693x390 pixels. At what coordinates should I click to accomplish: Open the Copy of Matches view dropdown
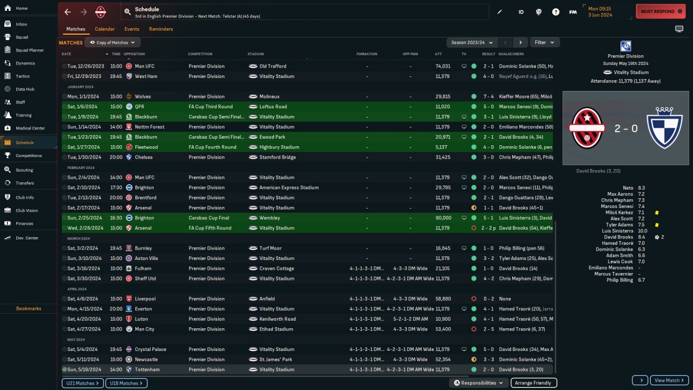(x=113, y=42)
